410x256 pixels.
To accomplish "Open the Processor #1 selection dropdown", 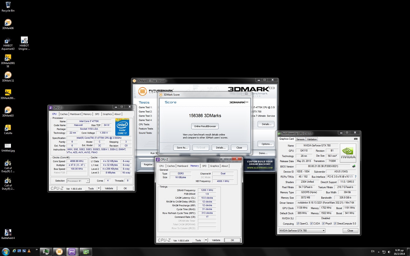I will [x=78, y=181].
